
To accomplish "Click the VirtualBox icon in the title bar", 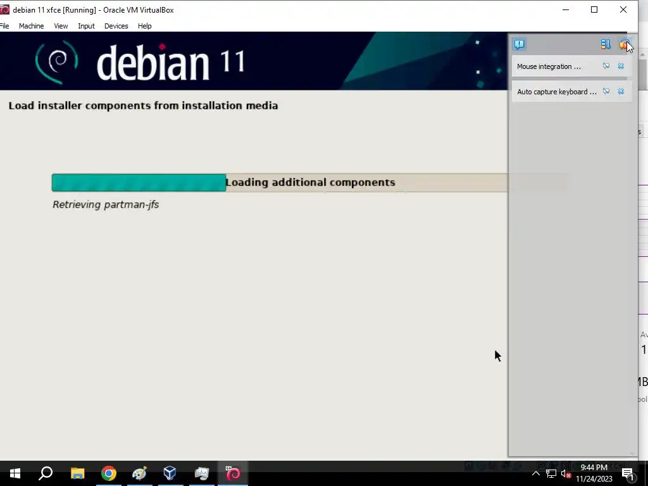I will click(4, 9).
